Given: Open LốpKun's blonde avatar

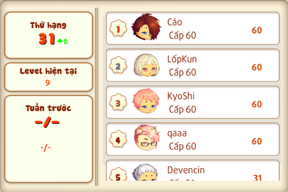Looking at the screenshot, I should pos(146,65).
